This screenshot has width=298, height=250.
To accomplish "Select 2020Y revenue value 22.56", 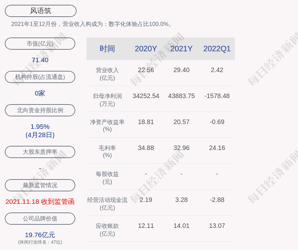I will [x=146, y=70].
